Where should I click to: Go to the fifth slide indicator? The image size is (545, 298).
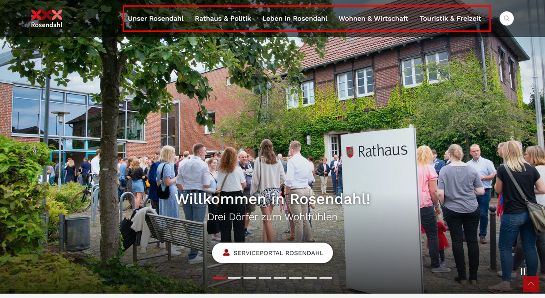pyautogui.click(x=280, y=278)
